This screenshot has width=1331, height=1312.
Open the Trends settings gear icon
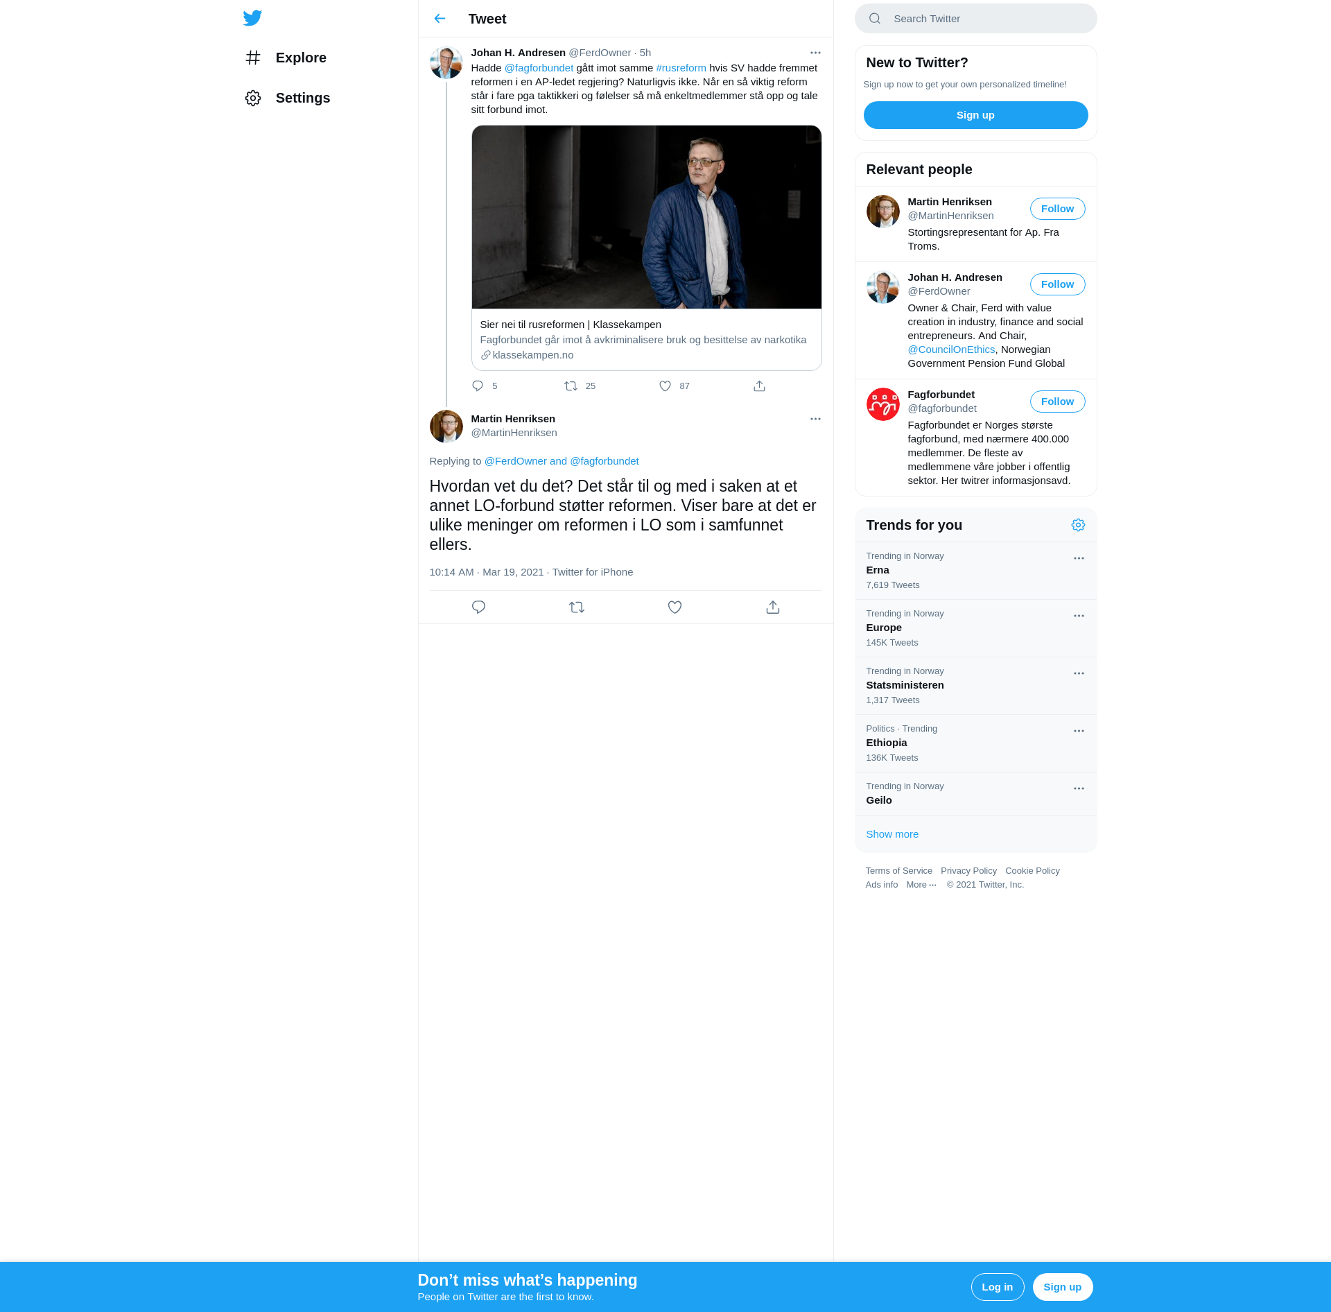tap(1078, 525)
